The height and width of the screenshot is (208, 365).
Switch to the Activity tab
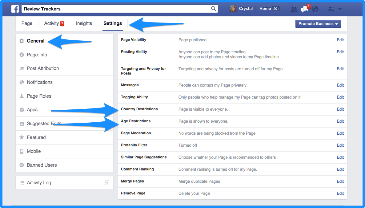click(54, 23)
